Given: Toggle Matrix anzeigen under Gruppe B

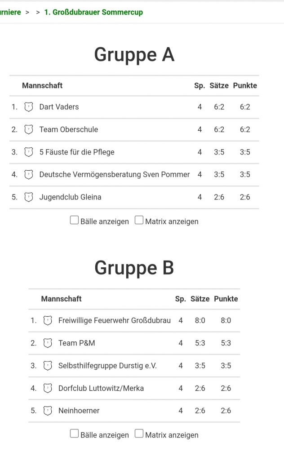Looking at the screenshot, I should (139, 433).
